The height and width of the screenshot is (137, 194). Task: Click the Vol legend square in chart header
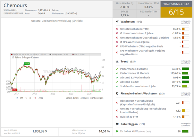(x=73, y=55)
